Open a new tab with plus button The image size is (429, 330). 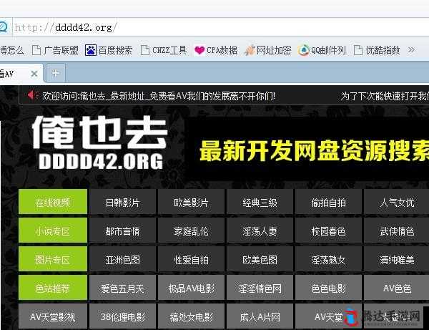coord(56,73)
